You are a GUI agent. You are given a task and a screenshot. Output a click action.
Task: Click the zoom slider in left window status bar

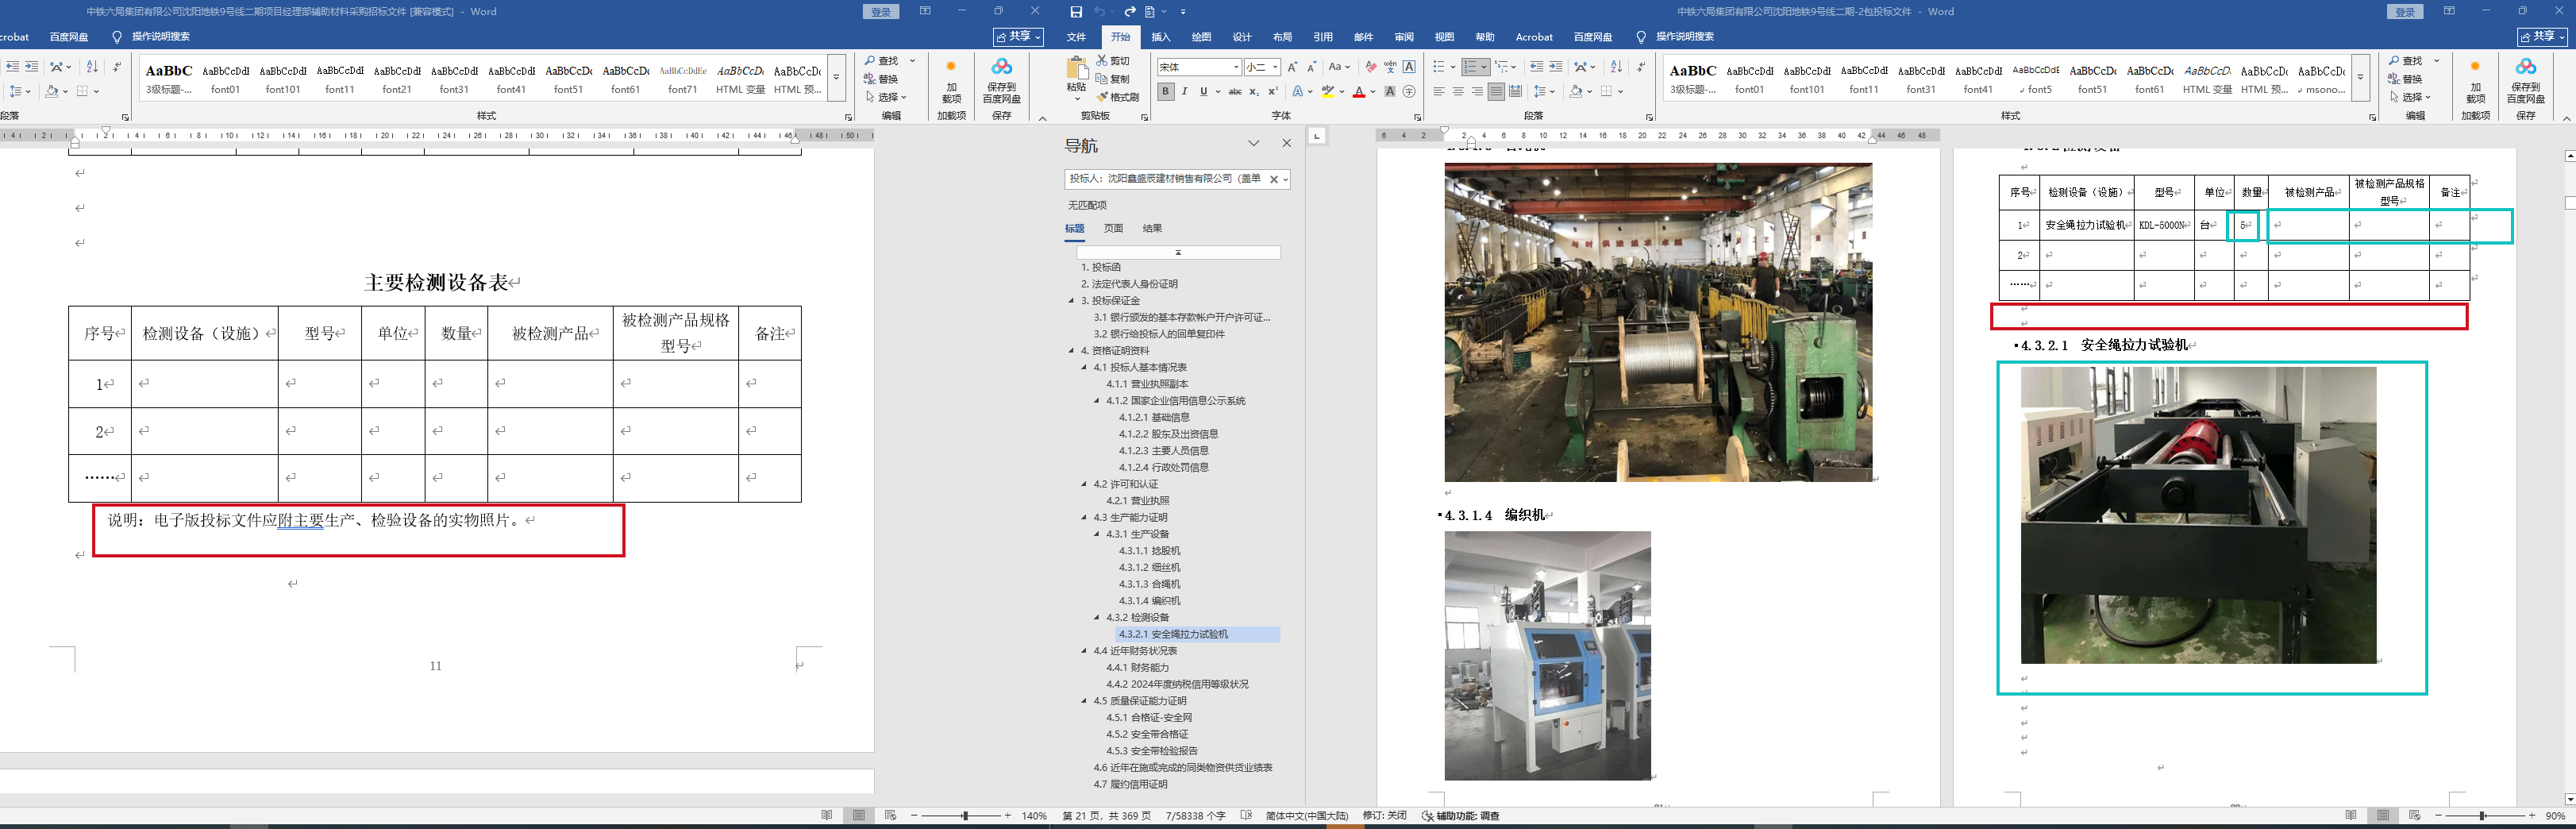coord(965,816)
